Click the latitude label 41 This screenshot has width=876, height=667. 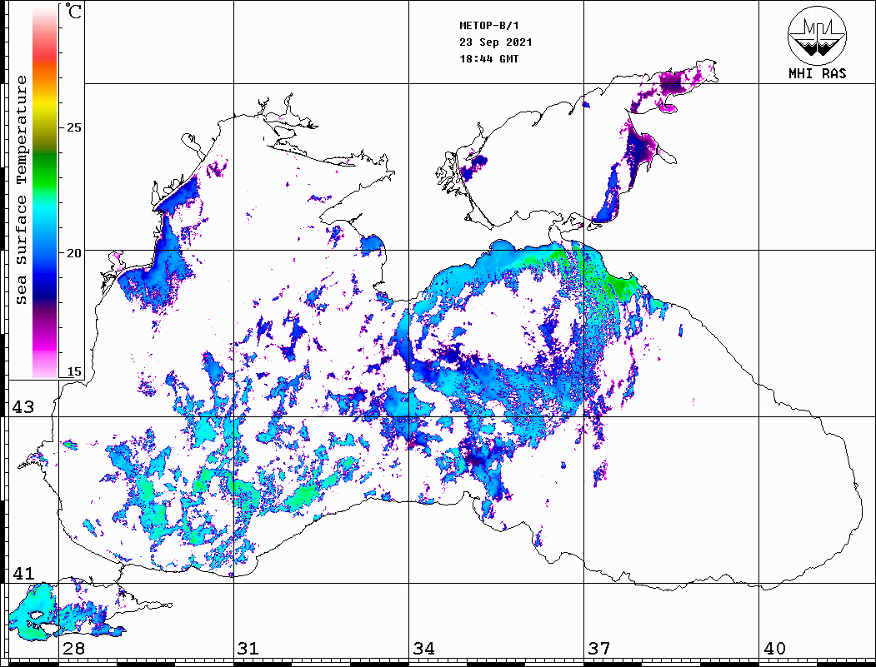[x=23, y=573]
